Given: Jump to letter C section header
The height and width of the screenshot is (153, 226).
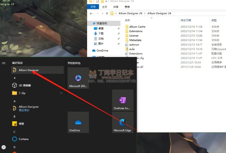Looking at the screenshot, I should pyautogui.click(x=14, y=132).
